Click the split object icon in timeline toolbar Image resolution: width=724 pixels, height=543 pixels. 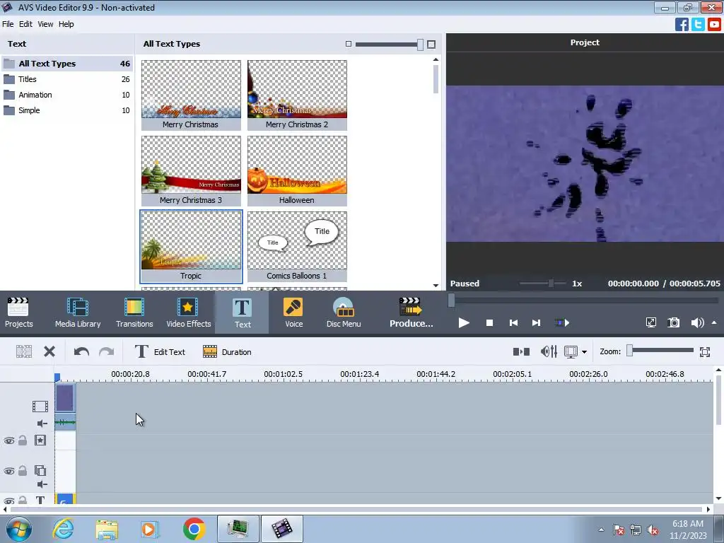pyautogui.click(x=24, y=352)
